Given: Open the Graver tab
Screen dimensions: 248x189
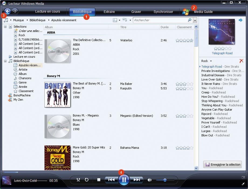Looking at the screenshot, I should [136, 12].
